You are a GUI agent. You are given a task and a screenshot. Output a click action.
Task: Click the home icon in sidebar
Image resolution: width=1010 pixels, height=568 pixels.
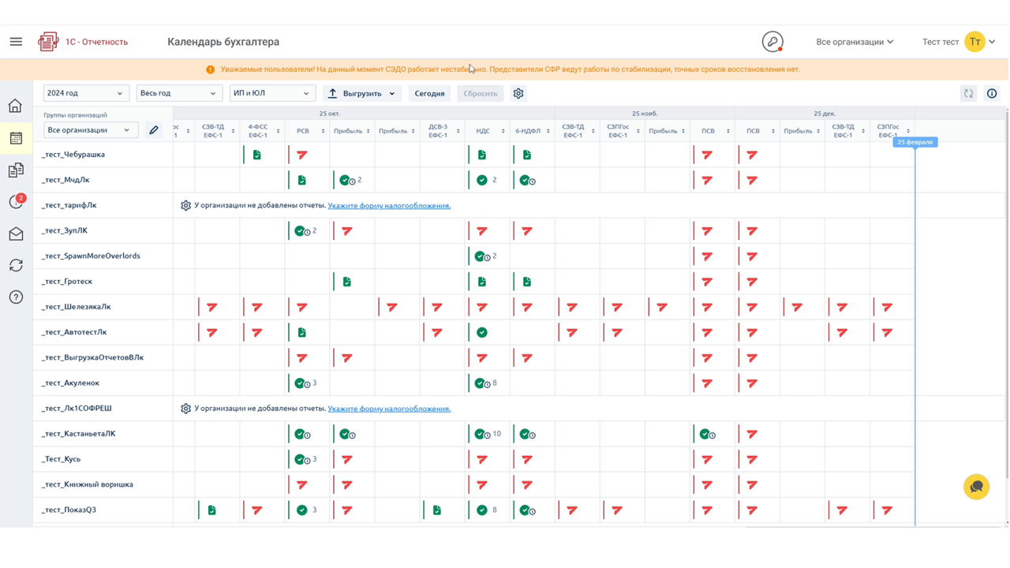click(15, 106)
